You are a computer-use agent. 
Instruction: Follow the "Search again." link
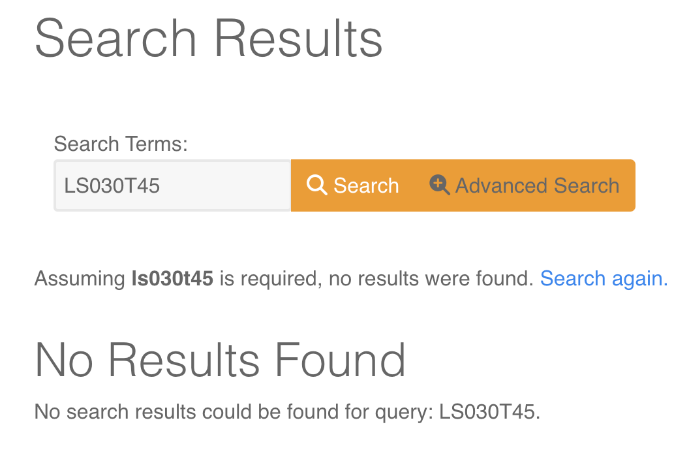pos(604,279)
